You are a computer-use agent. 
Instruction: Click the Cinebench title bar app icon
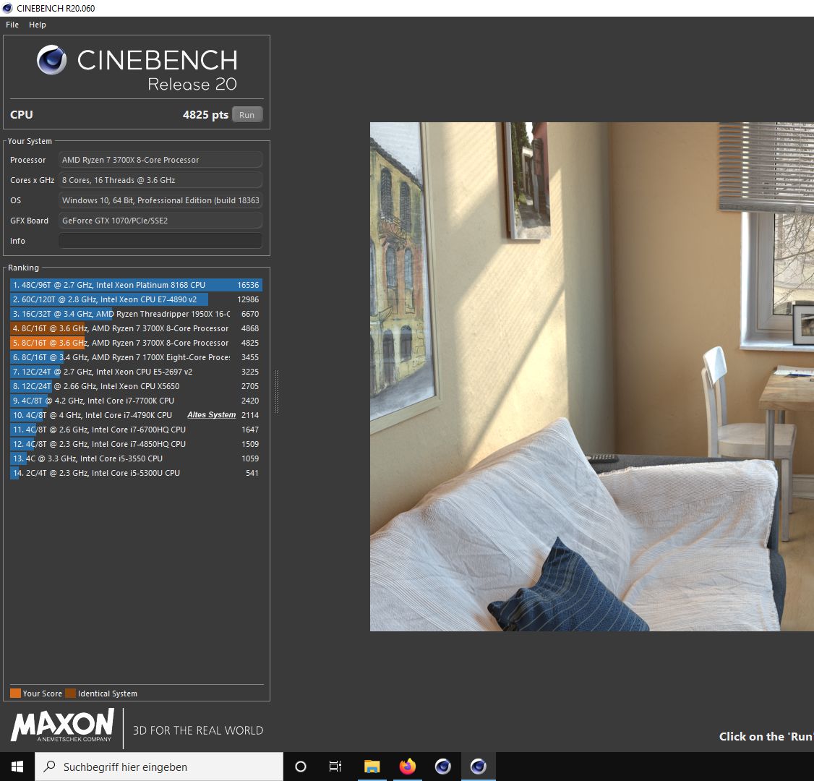(x=7, y=8)
